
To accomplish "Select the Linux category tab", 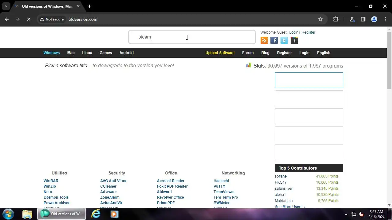I will pyautogui.click(x=87, y=53).
